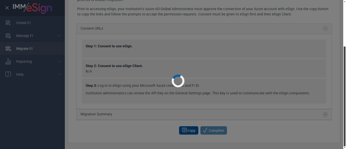Image resolution: width=346 pixels, height=149 pixels.
Task: Click the Manage FI bank-gear icon
Action: coord(8,36)
